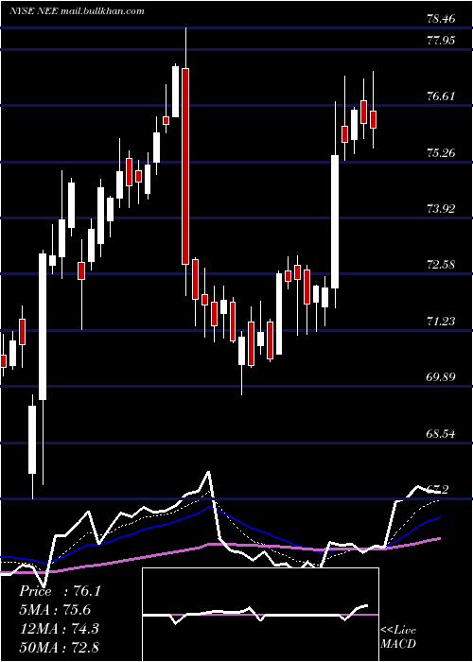Viewport: 473px width, 662px height.
Task: Click the 5MA : 75.6 readout
Action: pos(55,610)
